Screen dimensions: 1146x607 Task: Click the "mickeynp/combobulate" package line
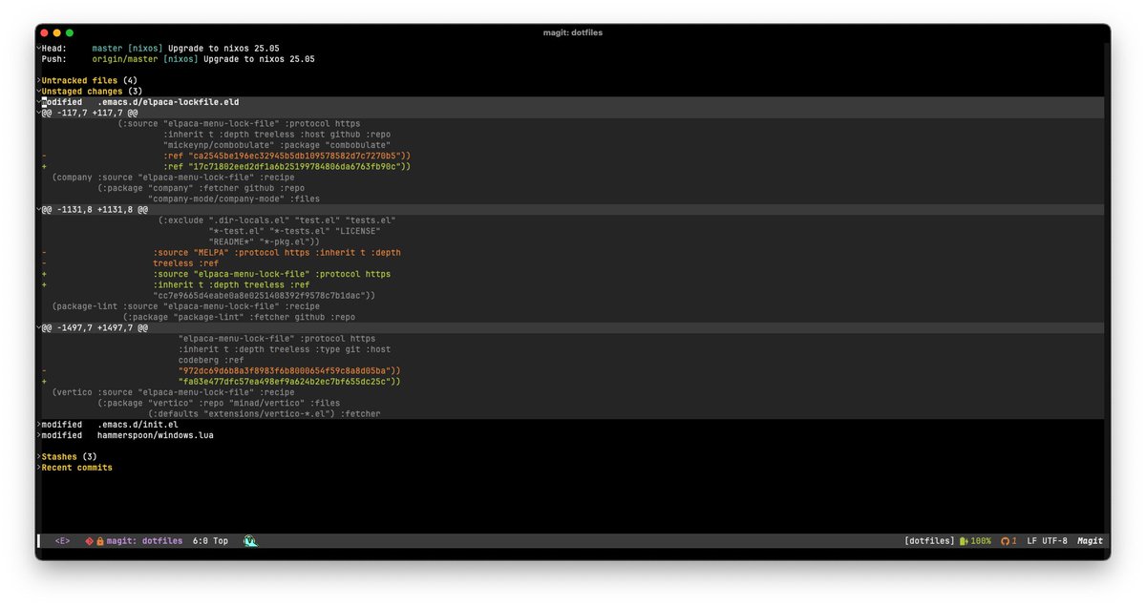277,145
